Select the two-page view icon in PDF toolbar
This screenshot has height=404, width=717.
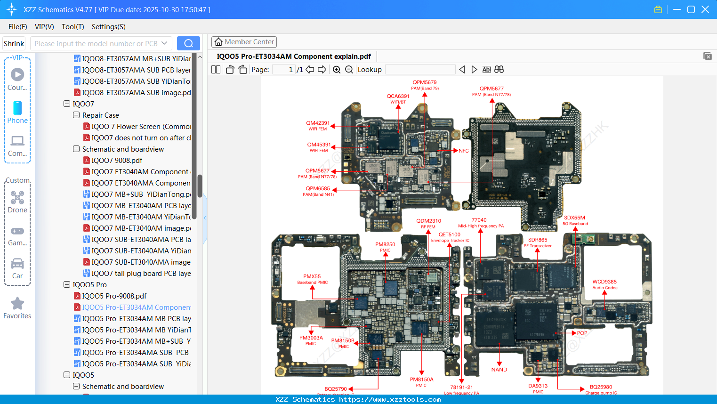pos(215,69)
